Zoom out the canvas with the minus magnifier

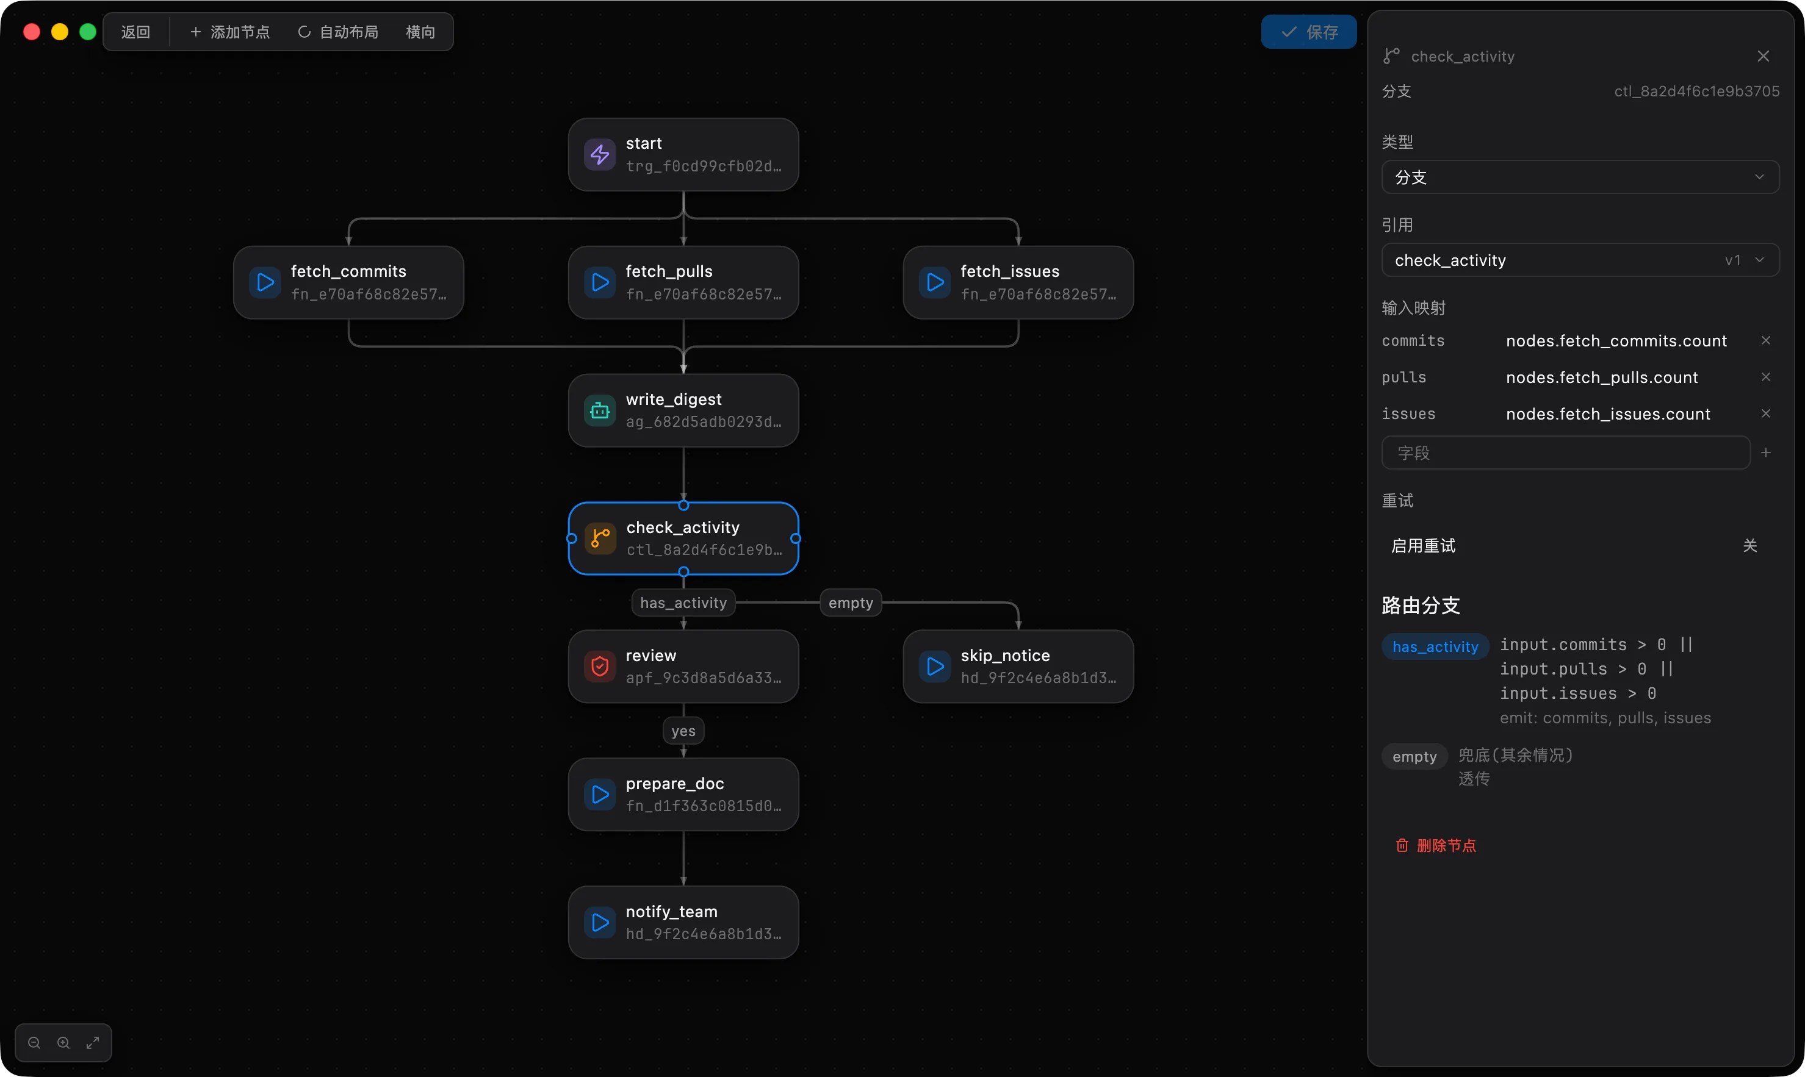coord(34,1043)
